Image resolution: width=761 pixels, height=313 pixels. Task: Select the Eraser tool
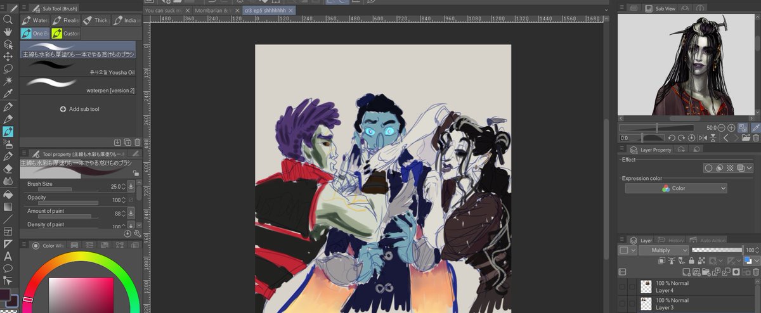[x=8, y=169]
